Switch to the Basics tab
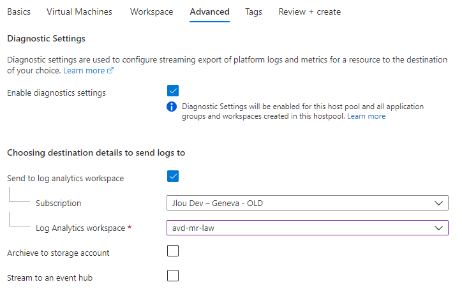Image resolution: width=462 pixels, height=296 pixels. tap(19, 11)
